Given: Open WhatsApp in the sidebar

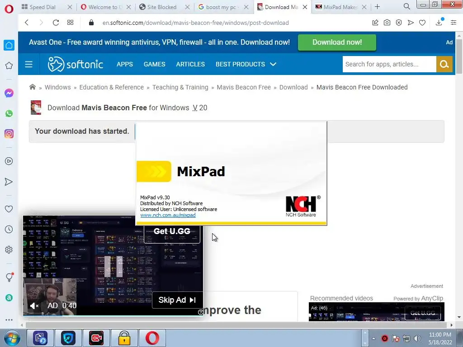Looking at the screenshot, I should [x=9, y=113].
